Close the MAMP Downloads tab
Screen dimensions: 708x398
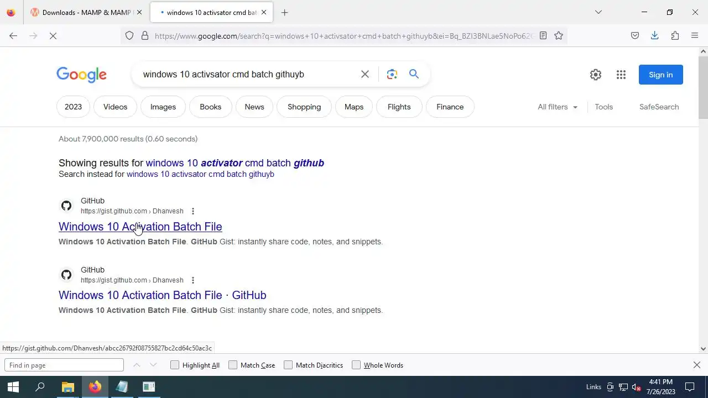(139, 12)
